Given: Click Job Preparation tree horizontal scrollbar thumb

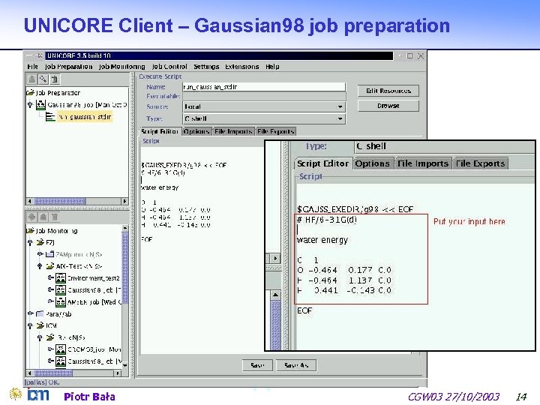Looking at the screenshot, I should (x=60, y=201).
